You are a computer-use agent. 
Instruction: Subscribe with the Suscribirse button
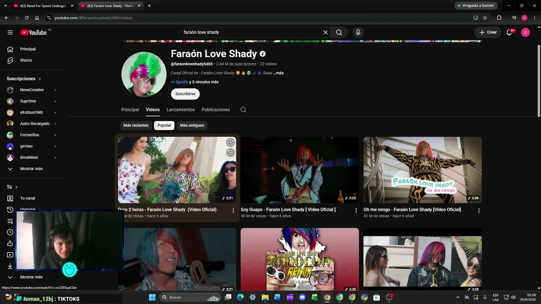click(x=185, y=94)
